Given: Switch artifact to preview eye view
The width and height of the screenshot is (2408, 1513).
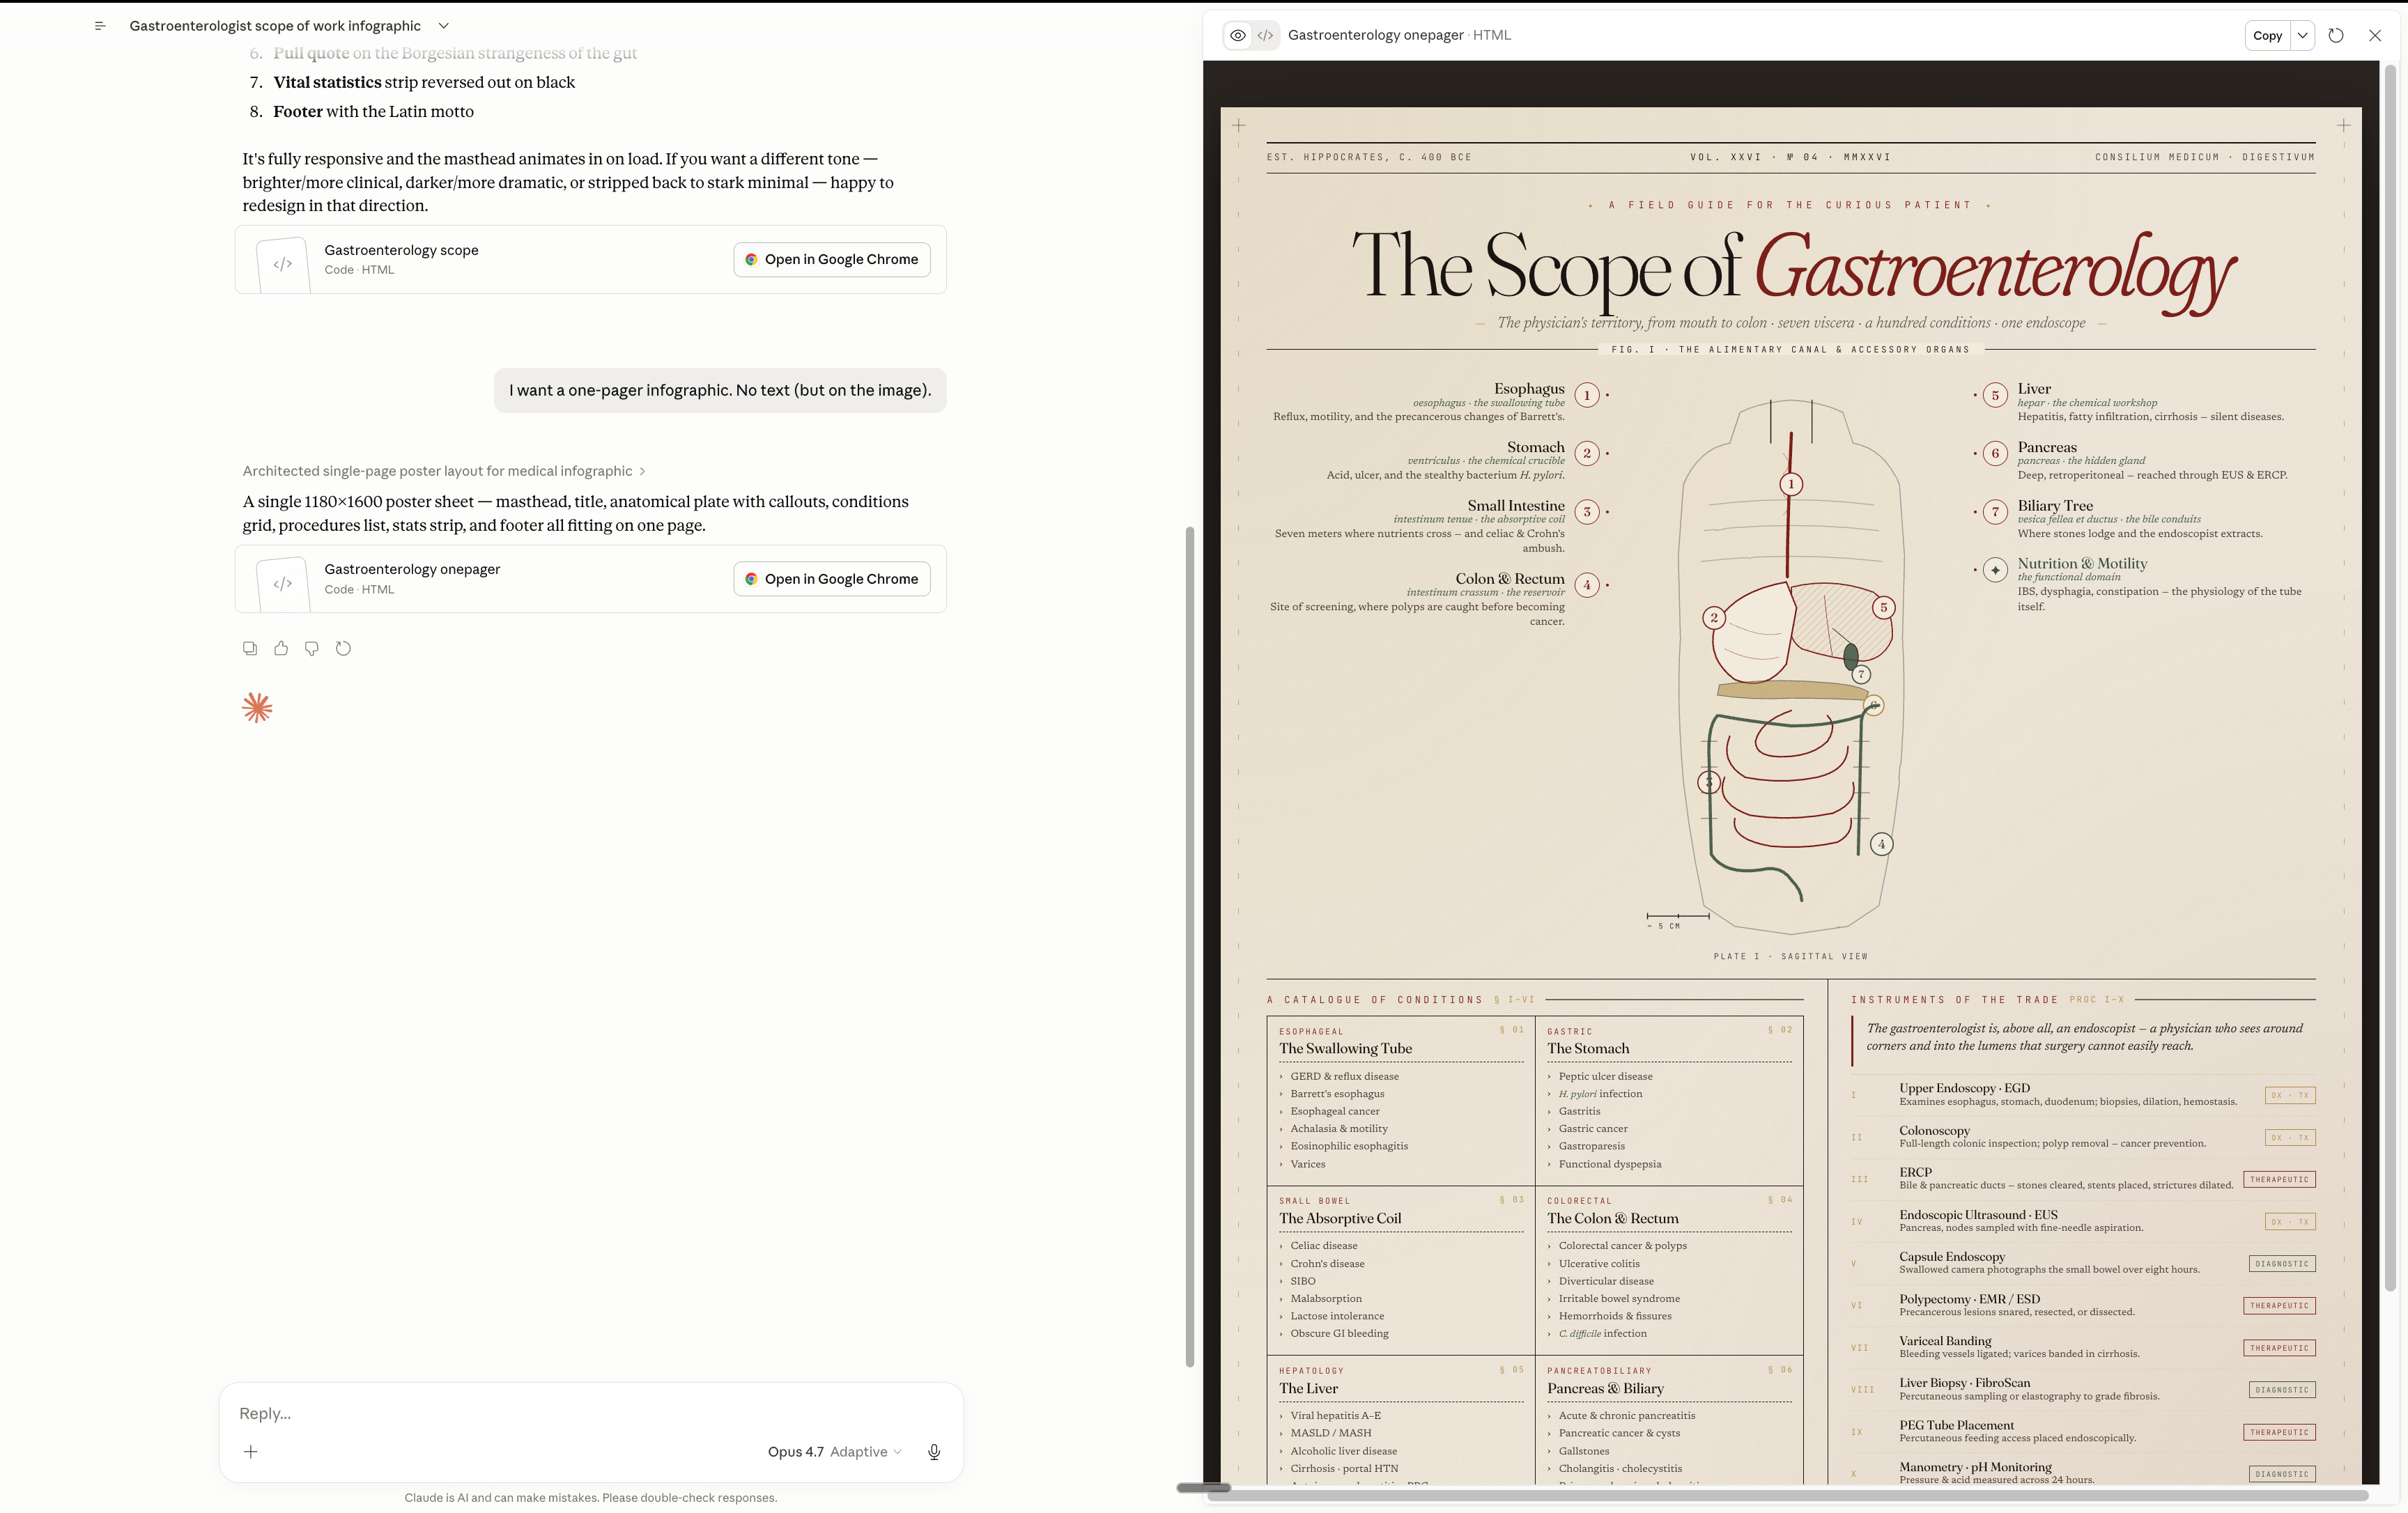Looking at the screenshot, I should [1238, 35].
